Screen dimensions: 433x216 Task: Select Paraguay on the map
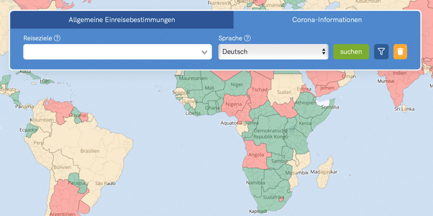[x=77, y=183]
